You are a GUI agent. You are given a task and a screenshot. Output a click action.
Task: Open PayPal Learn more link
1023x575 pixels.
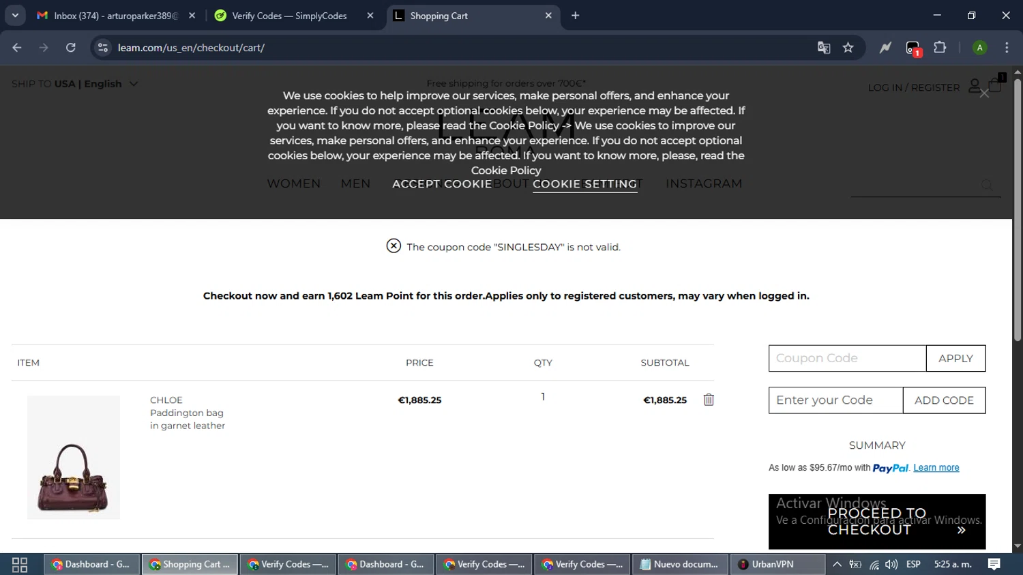(936, 468)
